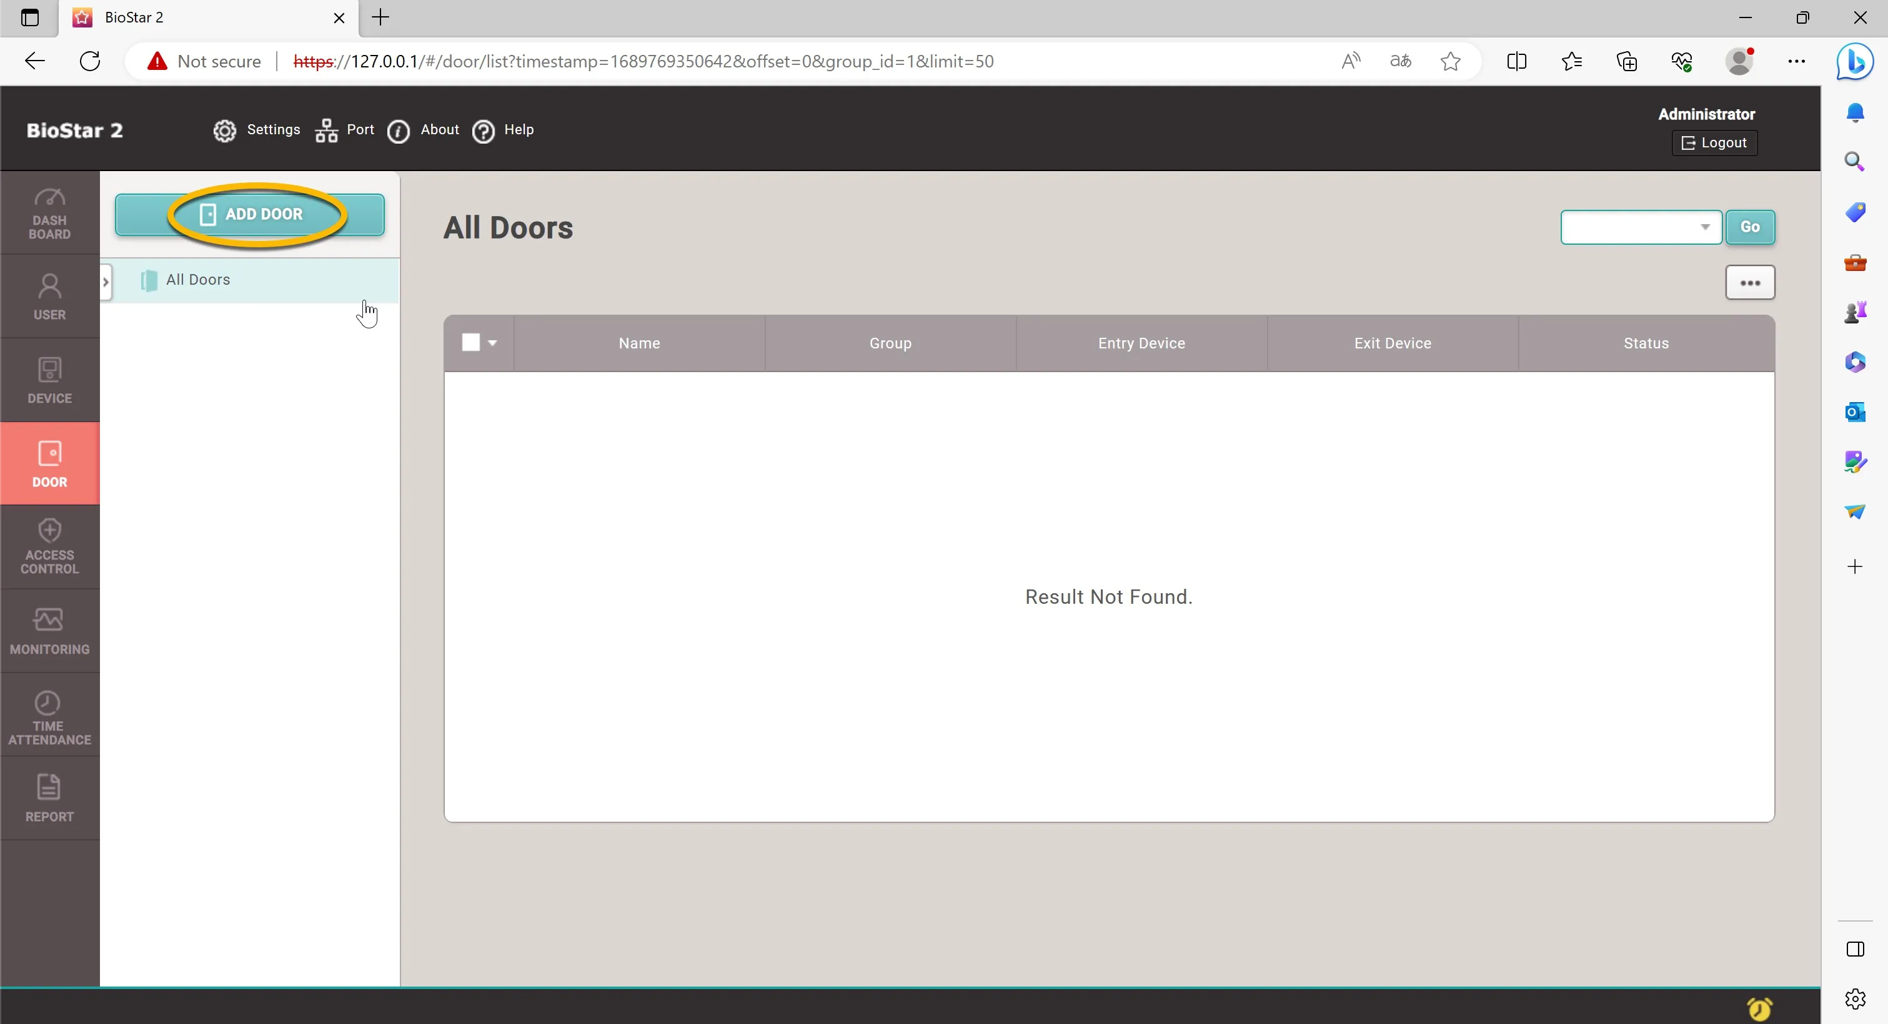Open Help from the top bar
The height and width of the screenshot is (1024, 1888).
[503, 130]
